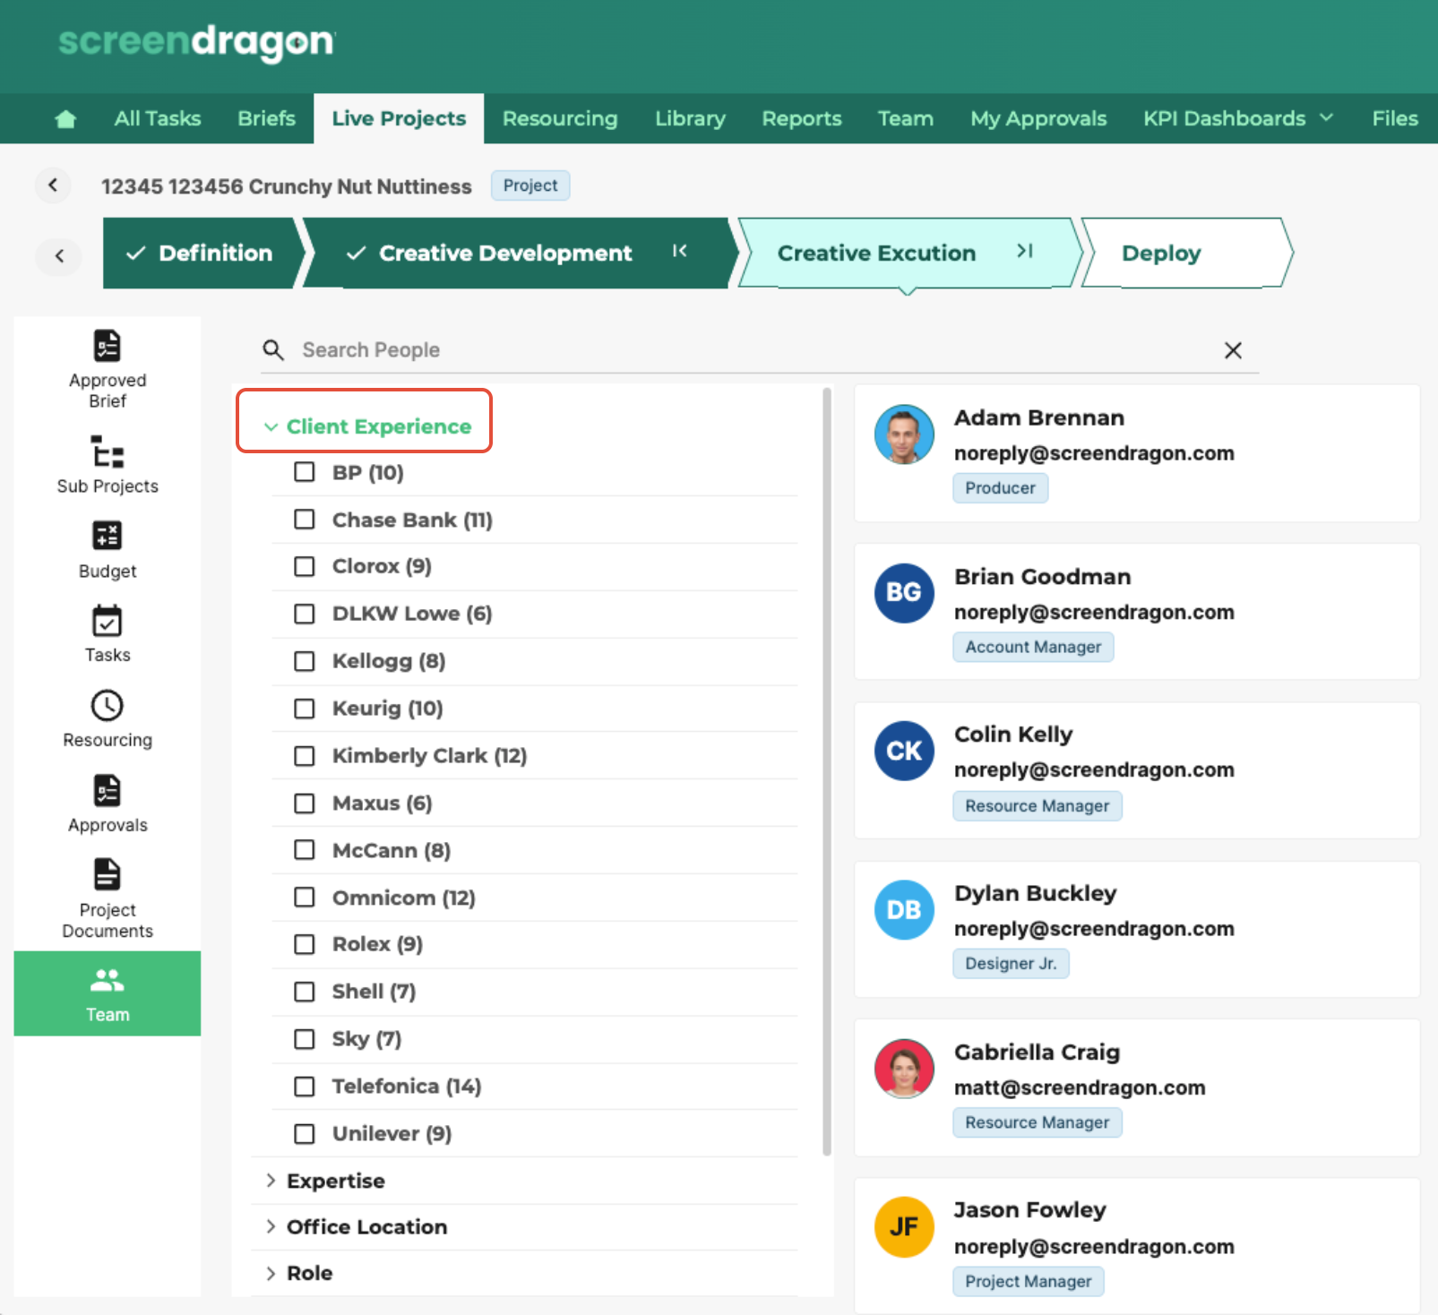Click the Project tag badge
The image size is (1438, 1315).
pos(530,185)
